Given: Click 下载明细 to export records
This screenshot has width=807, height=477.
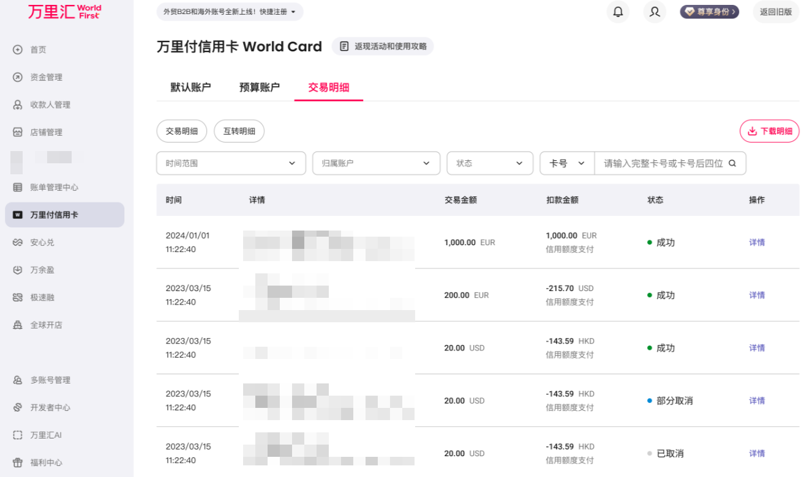Looking at the screenshot, I should pos(769,131).
